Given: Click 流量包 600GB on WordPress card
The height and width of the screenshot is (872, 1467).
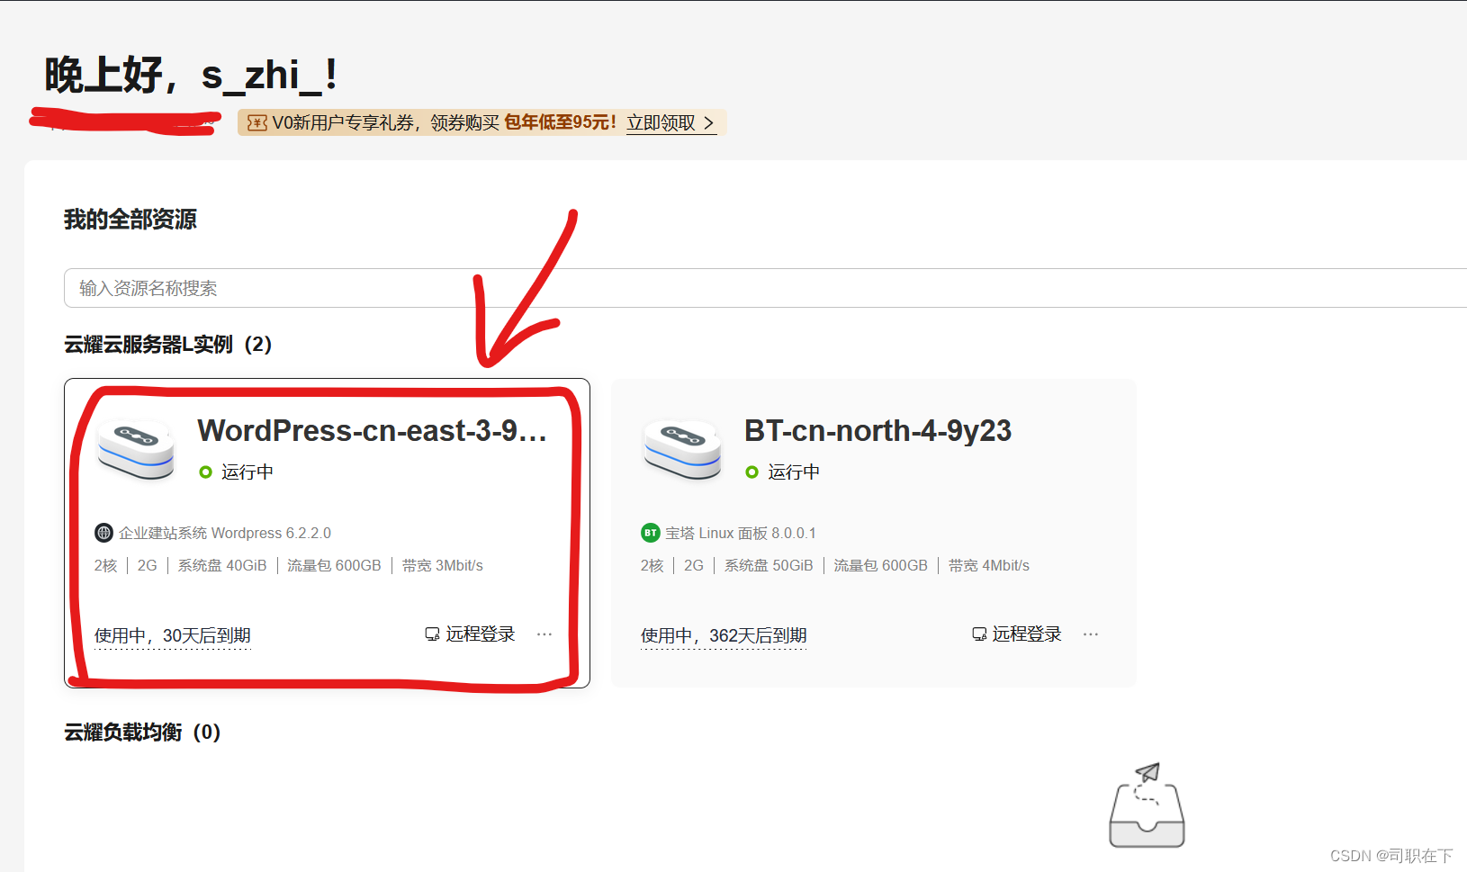Looking at the screenshot, I should coord(334,566).
